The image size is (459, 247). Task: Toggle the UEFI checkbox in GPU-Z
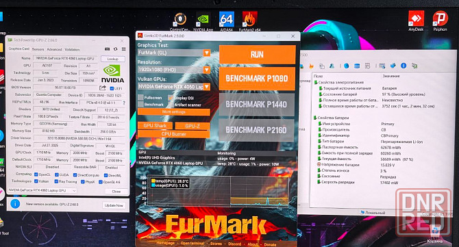coord(112,88)
